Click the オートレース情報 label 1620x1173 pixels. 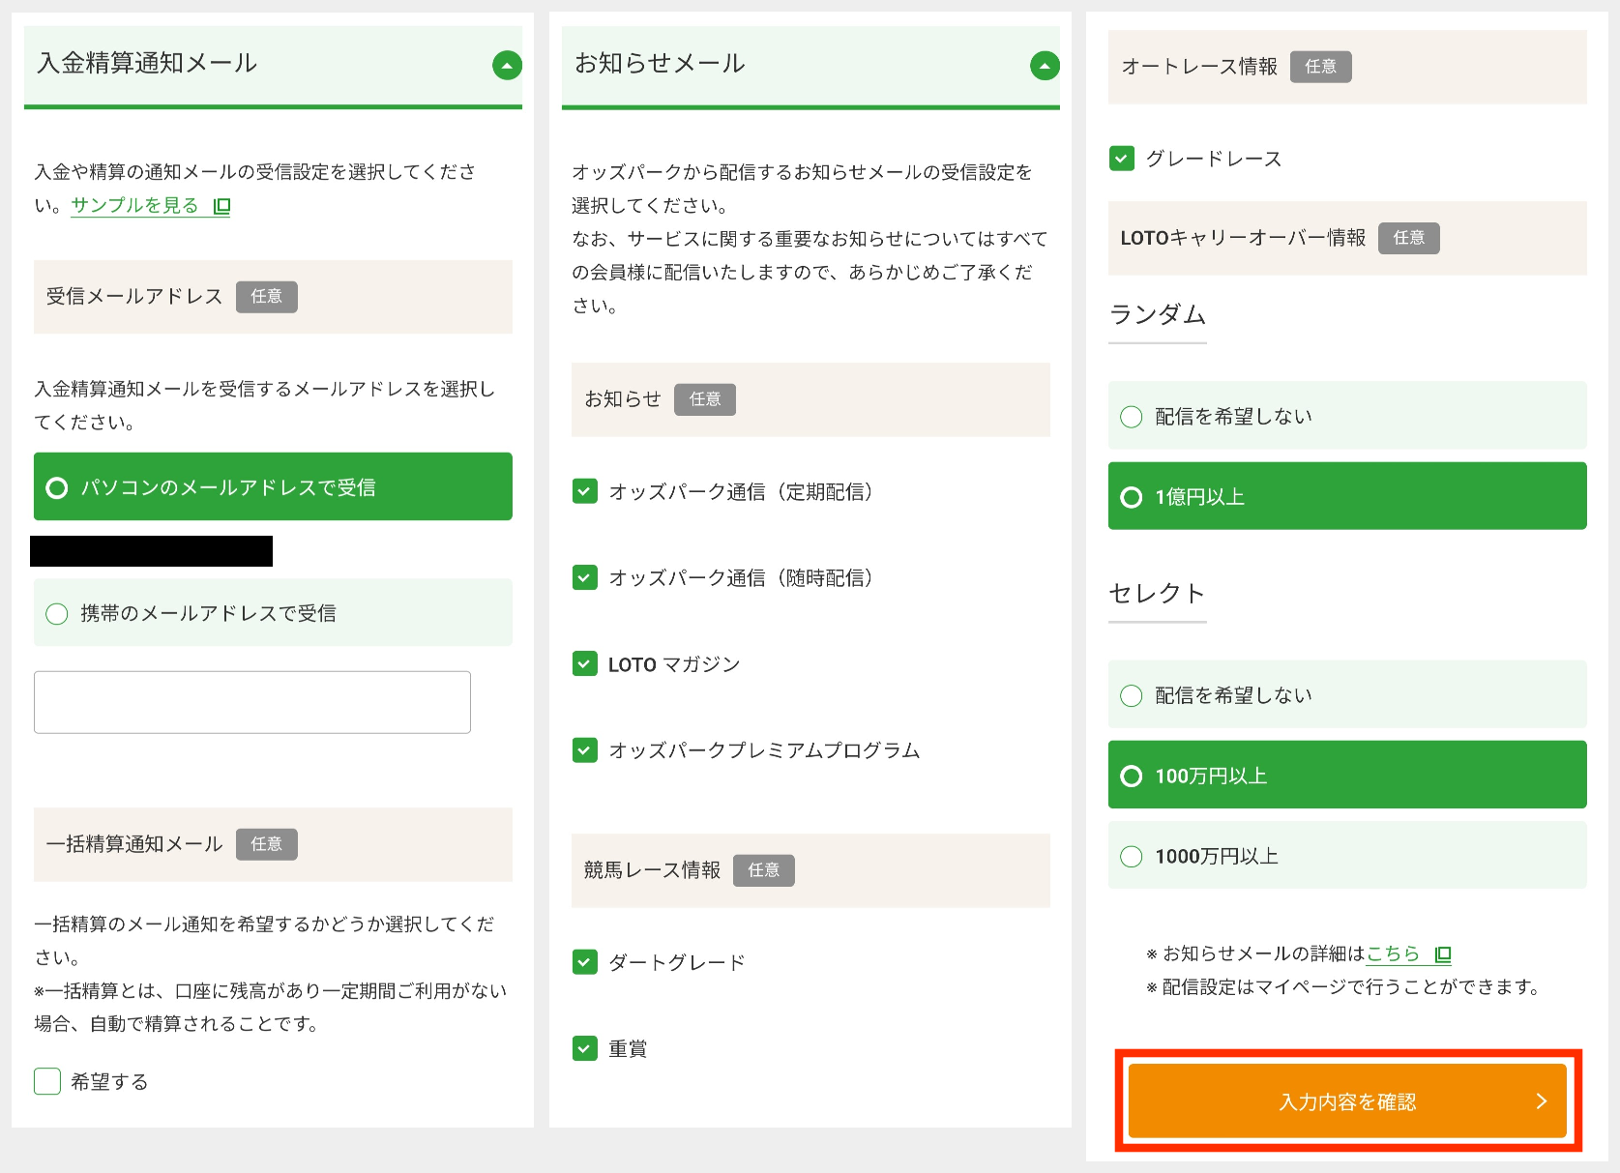pyautogui.click(x=1199, y=67)
